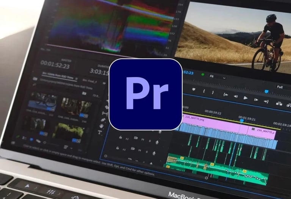Click the bin folder icon in Project panel
The width and height of the screenshot is (291, 199).
click(x=35, y=79)
